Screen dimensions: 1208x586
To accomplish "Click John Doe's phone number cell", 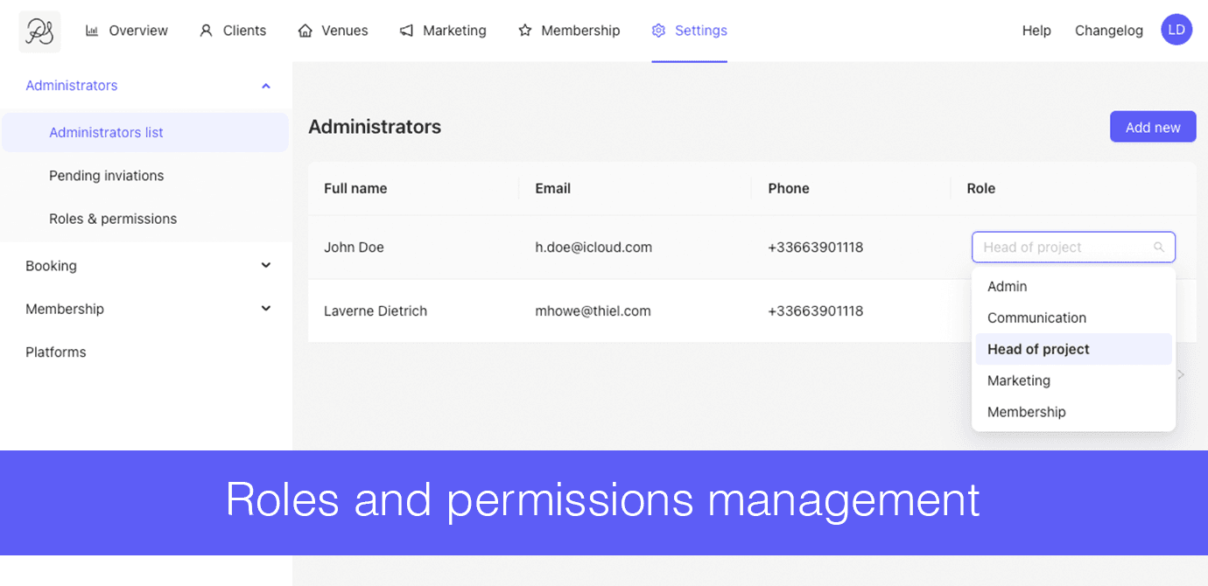I will 816,248.
